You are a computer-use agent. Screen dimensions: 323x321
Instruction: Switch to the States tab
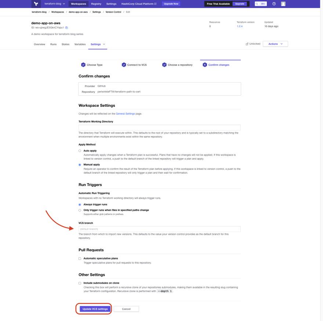(65, 44)
